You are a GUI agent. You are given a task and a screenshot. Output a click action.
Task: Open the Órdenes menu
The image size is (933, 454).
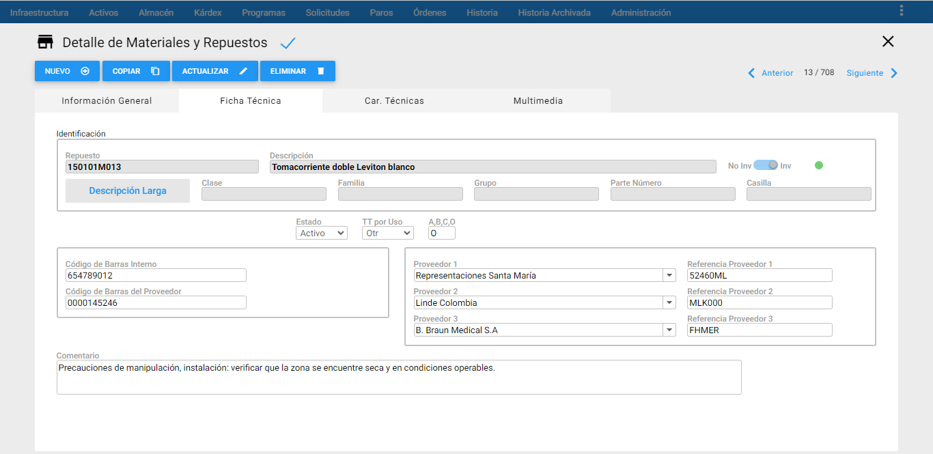pyautogui.click(x=430, y=12)
